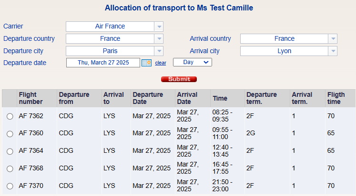Expand the Carrier dropdown arrow

pos(159,27)
